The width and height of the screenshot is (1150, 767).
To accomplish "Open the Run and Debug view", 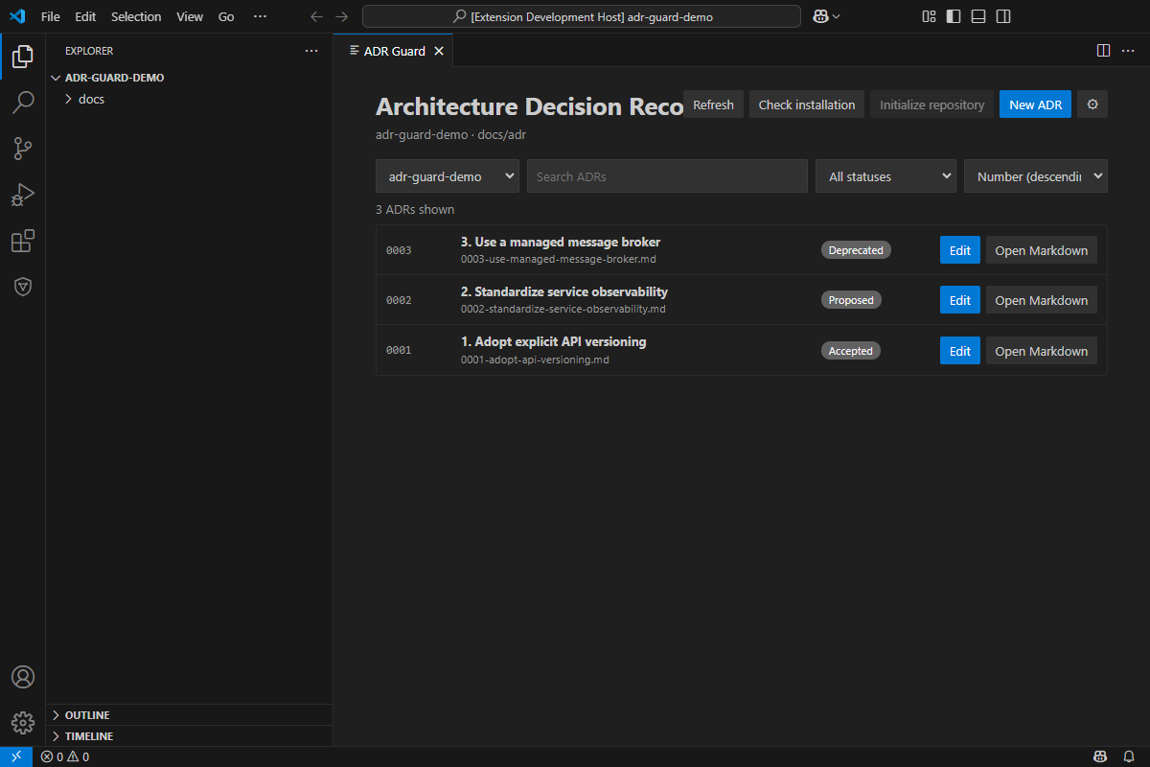I will (23, 195).
